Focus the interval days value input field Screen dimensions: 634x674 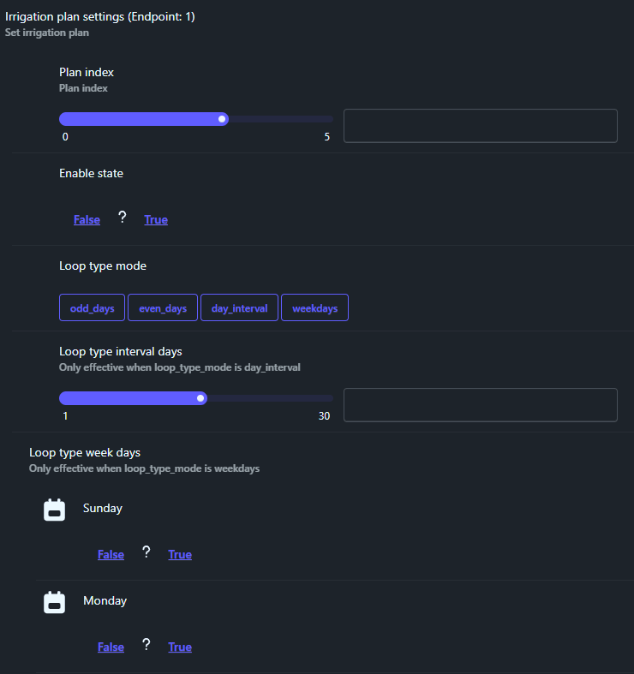click(481, 405)
